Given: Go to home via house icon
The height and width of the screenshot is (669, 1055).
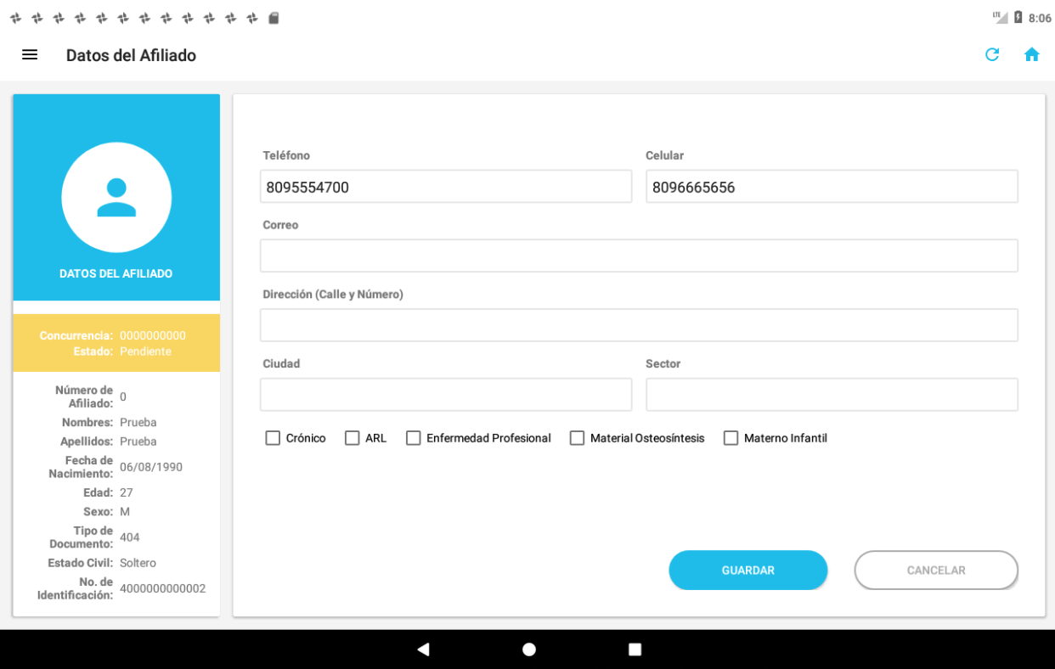Looking at the screenshot, I should click(x=1031, y=55).
